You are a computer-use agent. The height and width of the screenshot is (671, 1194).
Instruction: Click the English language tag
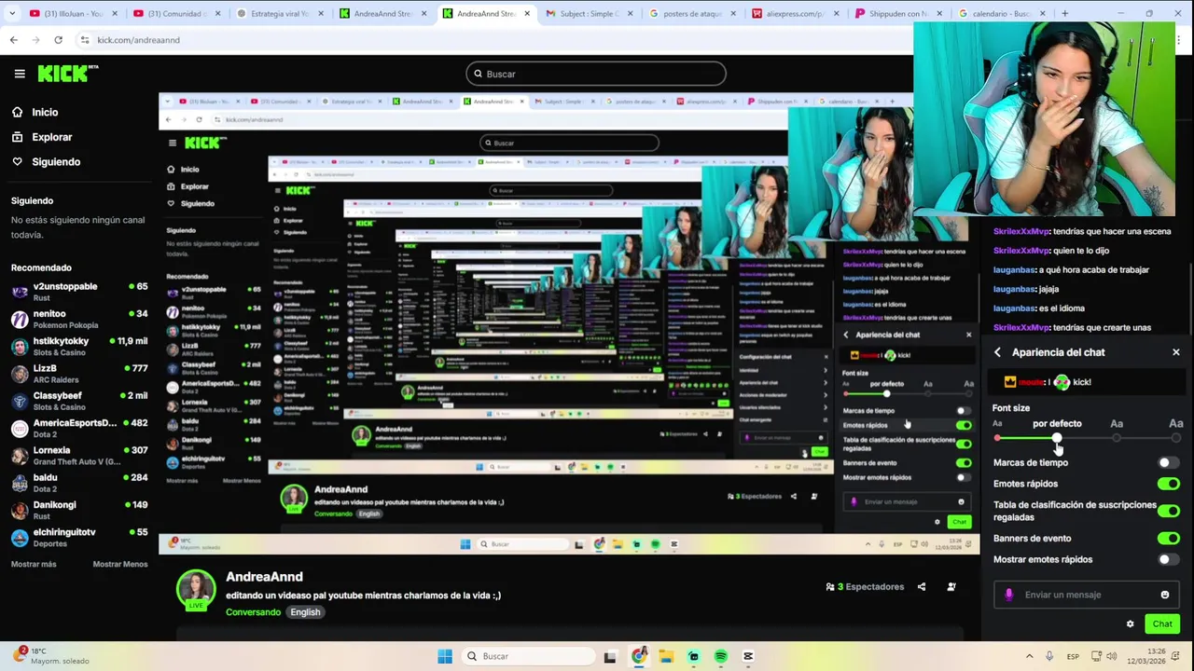click(305, 612)
